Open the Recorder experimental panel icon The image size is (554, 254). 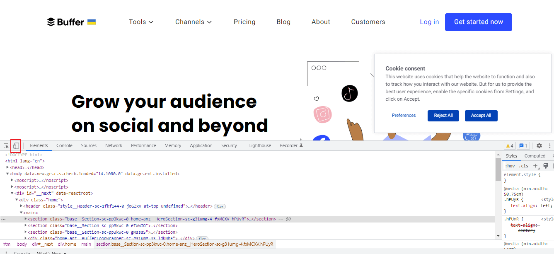(x=288, y=145)
